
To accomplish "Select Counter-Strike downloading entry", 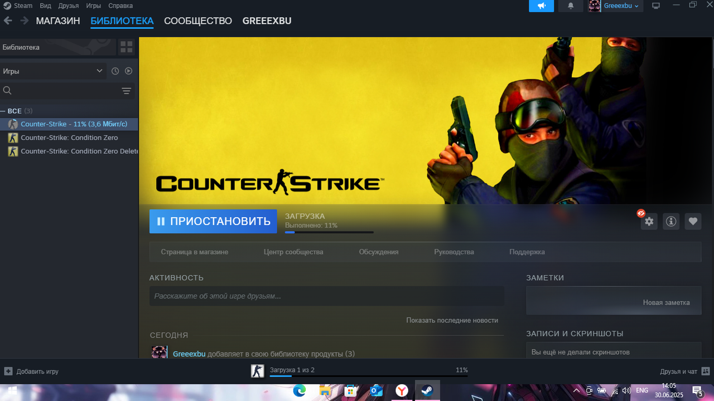I will [69, 124].
